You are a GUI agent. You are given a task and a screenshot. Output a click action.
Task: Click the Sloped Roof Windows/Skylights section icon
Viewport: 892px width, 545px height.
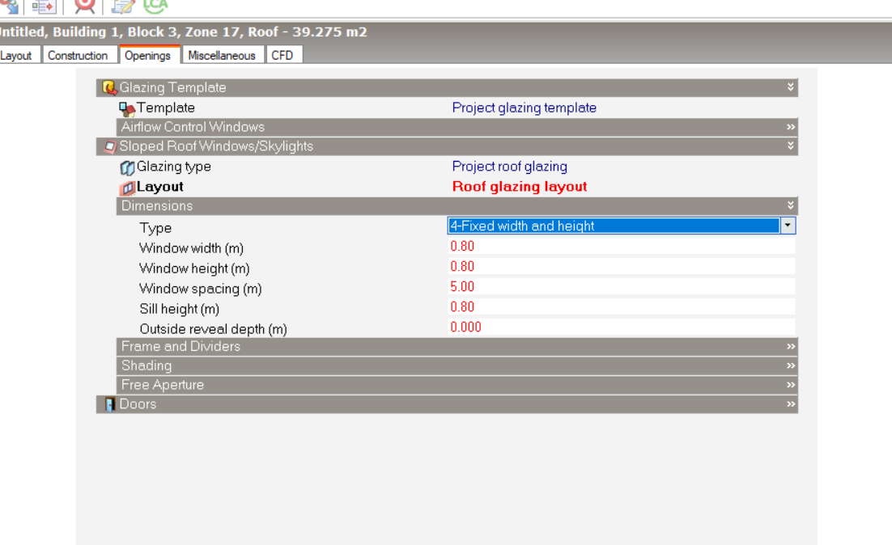[x=110, y=146]
